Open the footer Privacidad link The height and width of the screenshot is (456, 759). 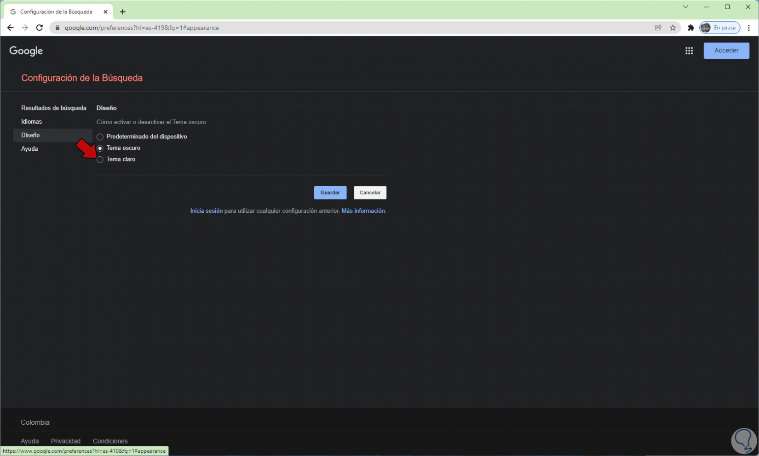click(66, 441)
